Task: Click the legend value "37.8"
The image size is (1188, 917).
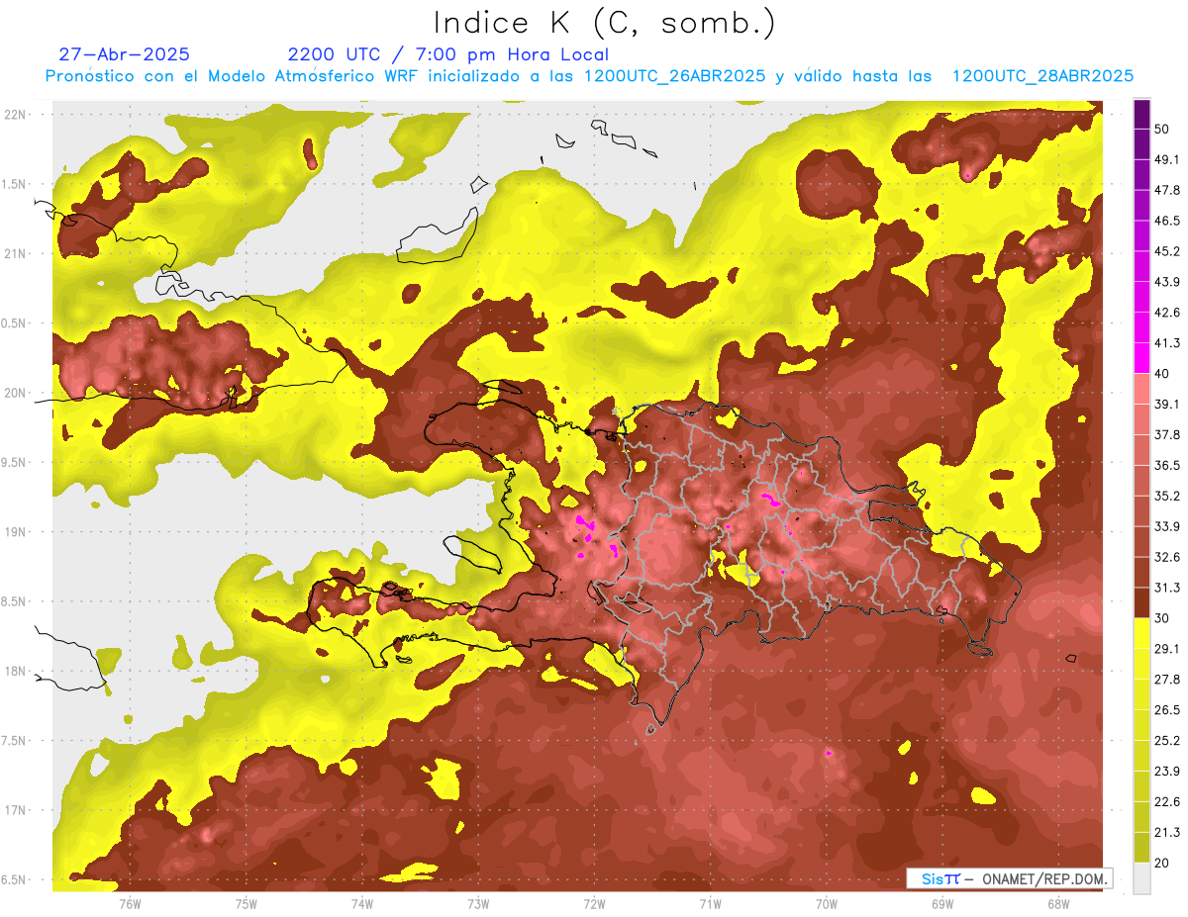Action: [1167, 434]
